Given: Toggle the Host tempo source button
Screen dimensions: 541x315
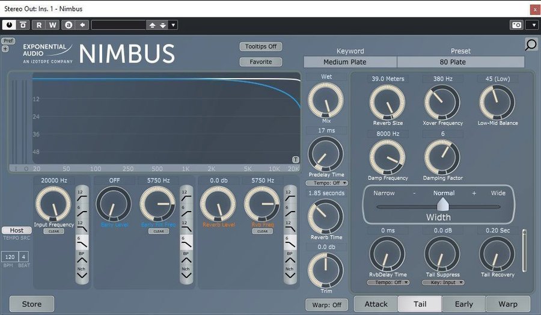Looking at the screenshot, I should [x=17, y=230].
